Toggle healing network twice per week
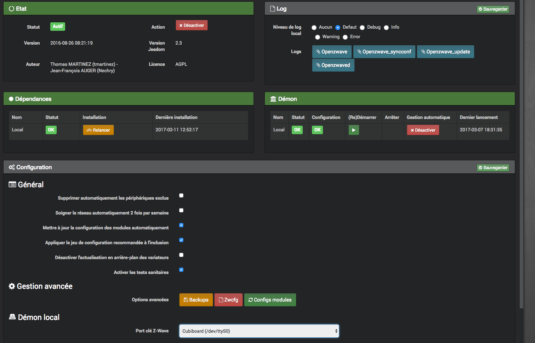Viewport: 535px width, 343px height. pos(181,210)
